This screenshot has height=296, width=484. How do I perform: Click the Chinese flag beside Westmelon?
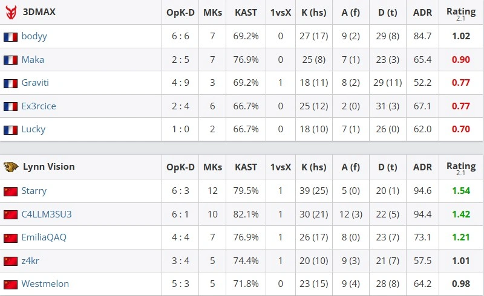pos(10,285)
